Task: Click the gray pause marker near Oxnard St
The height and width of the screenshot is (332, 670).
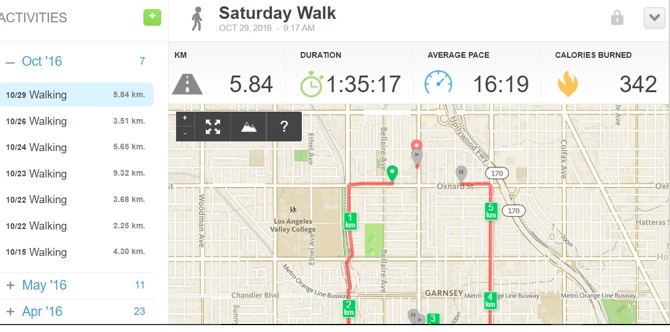Action: tap(461, 172)
